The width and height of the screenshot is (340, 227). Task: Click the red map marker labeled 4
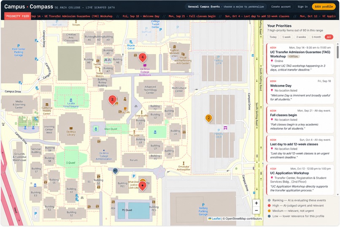pyautogui.click(x=143, y=57)
